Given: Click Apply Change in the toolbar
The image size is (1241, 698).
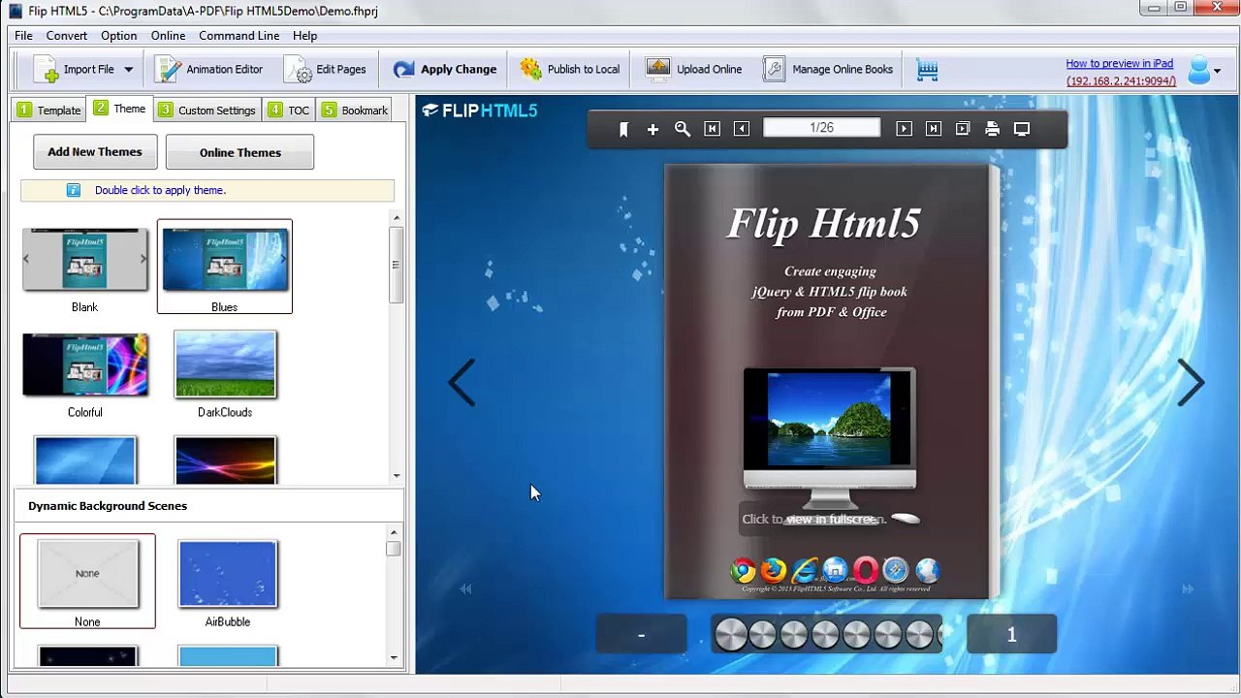Looking at the screenshot, I should pos(445,70).
